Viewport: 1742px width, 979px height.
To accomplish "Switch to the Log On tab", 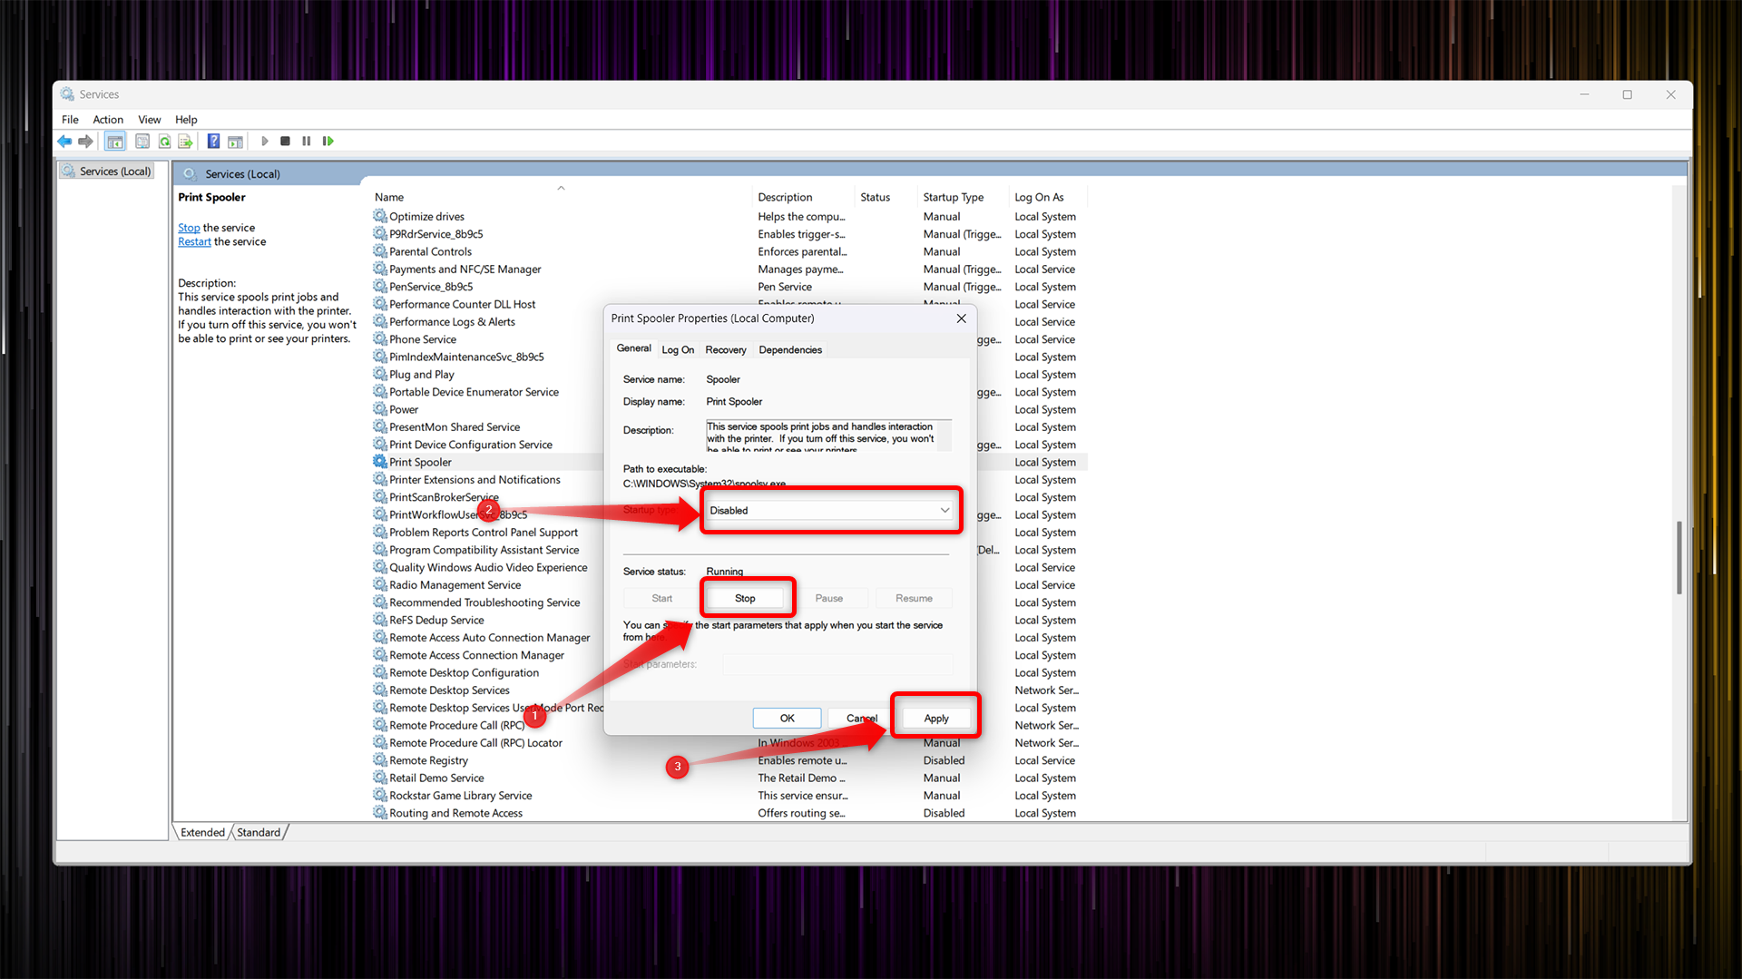I will (678, 349).
